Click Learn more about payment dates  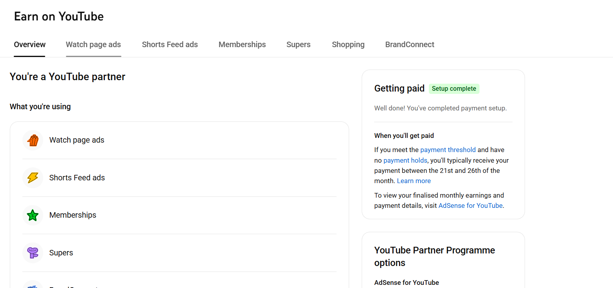[414, 181]
